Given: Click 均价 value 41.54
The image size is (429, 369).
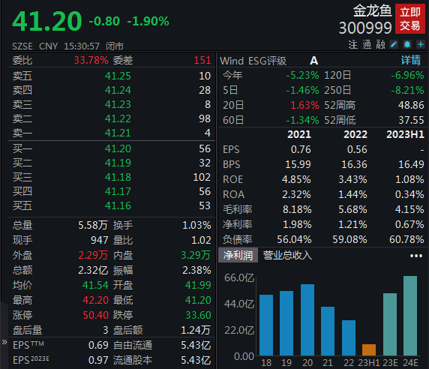Looking at the screenshot, I should pyautogui.click(x=95, y=285).
